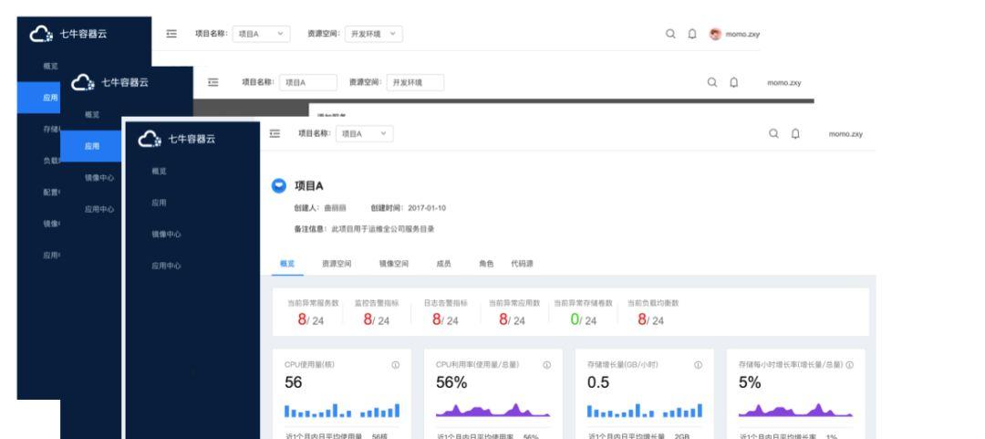Click the CPU利用率 purple area chart
Viewport: 985px width, 439px height.
493,411
